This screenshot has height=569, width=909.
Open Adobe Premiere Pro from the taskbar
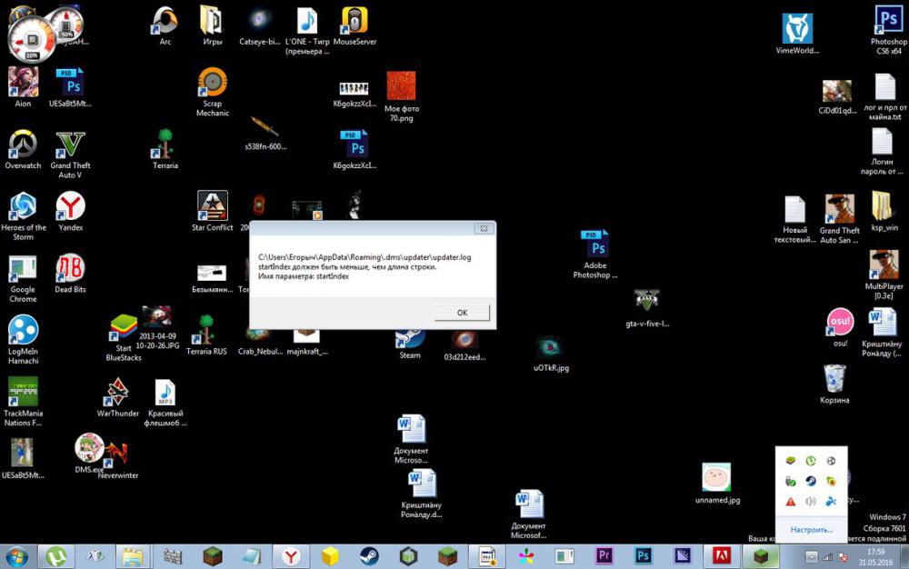604,557
